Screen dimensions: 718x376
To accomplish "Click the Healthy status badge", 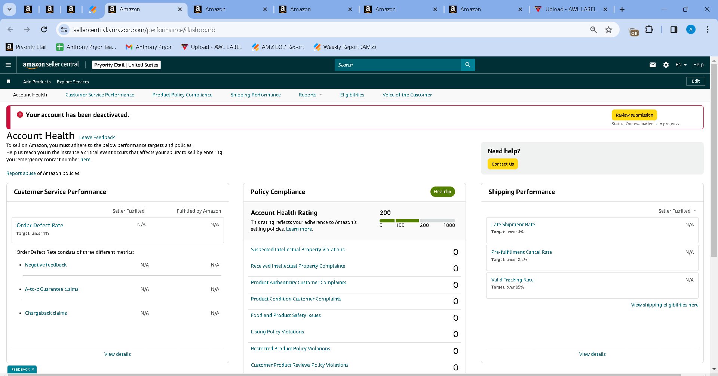I will tap(442, 192).
